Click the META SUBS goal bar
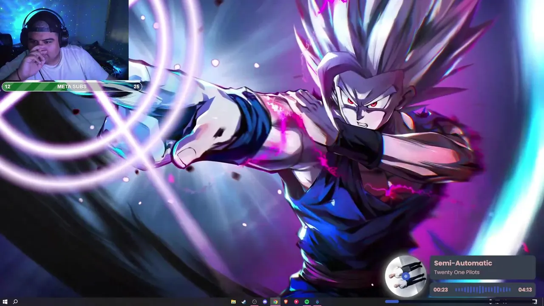Viewport: 544px width, 306px height. click(x=71, y=87)
